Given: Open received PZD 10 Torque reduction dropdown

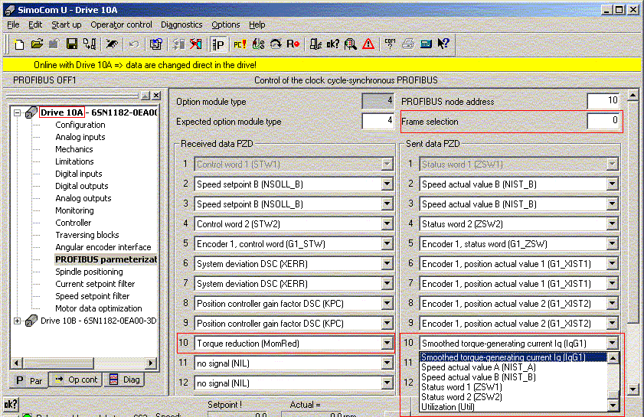Looking at the screenshot, I should tap(387, 344).
